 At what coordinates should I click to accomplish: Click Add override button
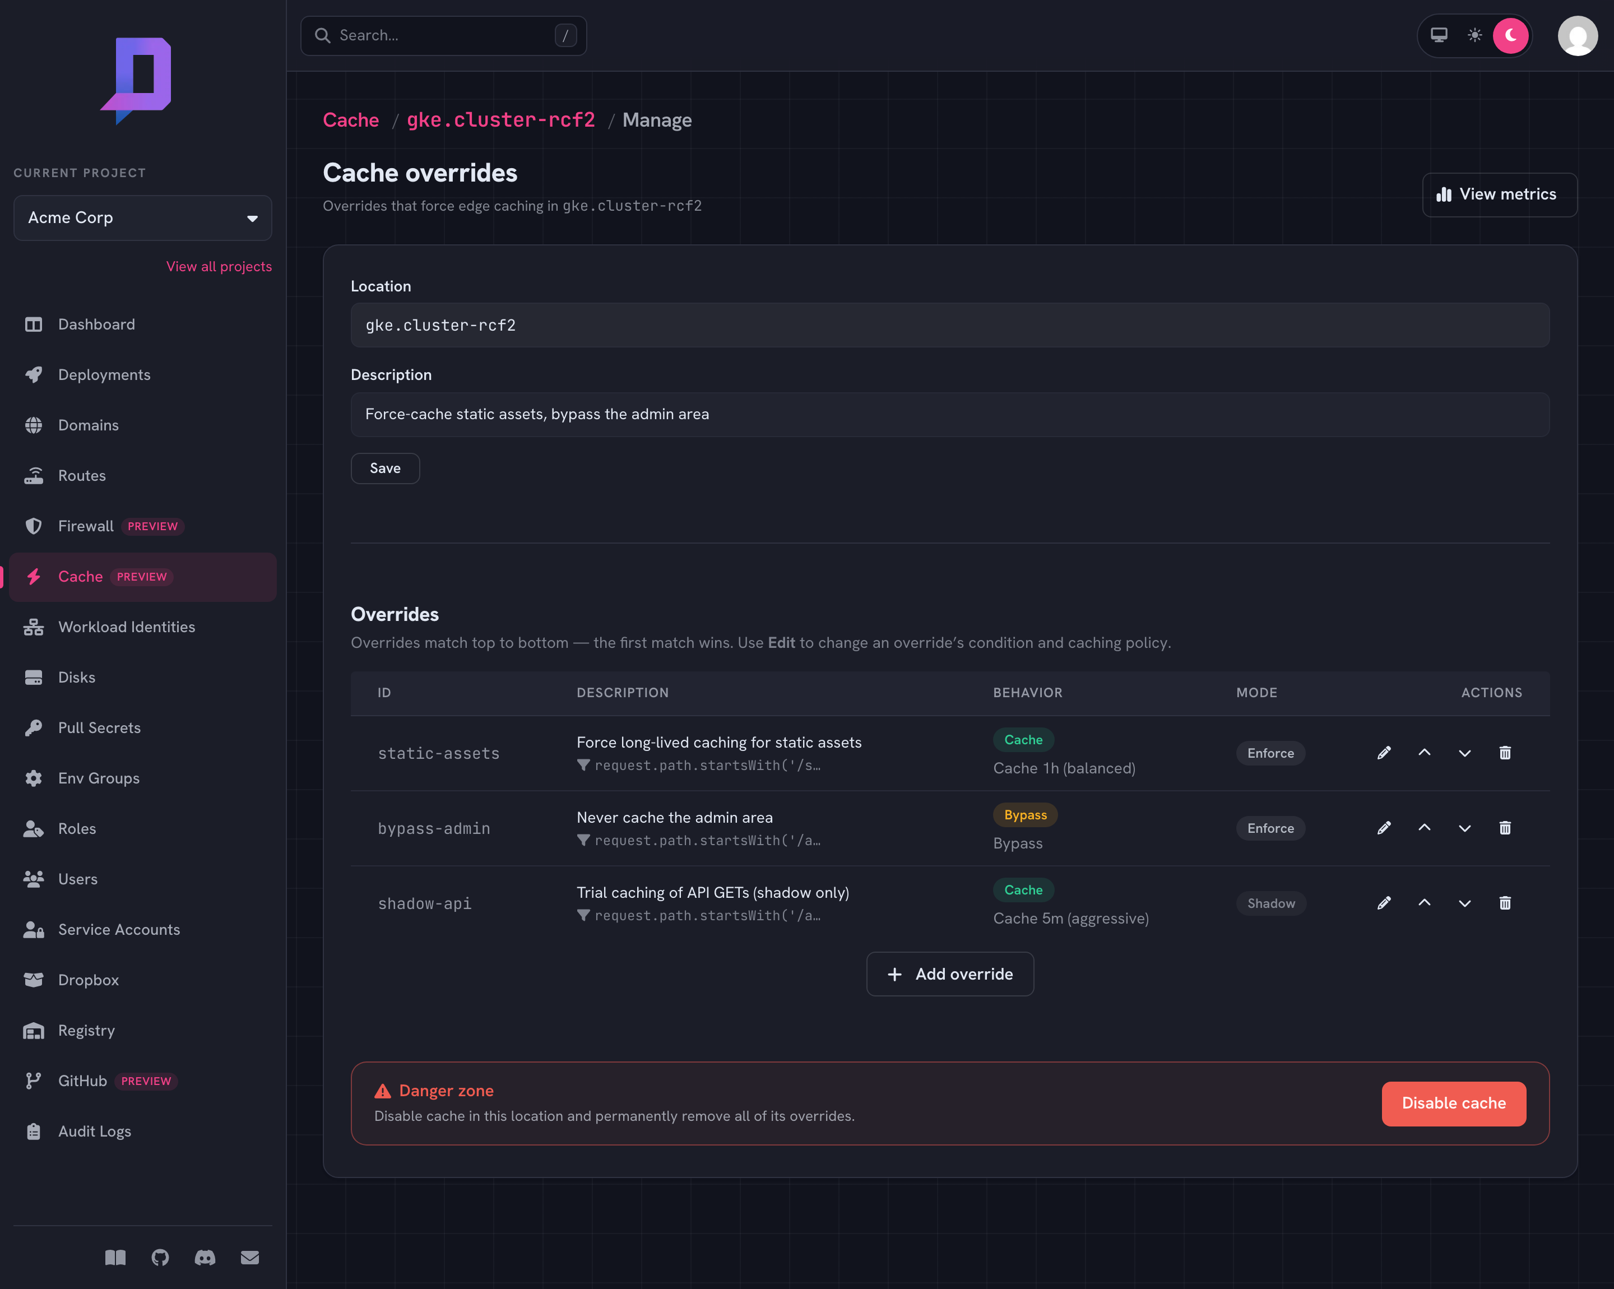coord(950,975)
